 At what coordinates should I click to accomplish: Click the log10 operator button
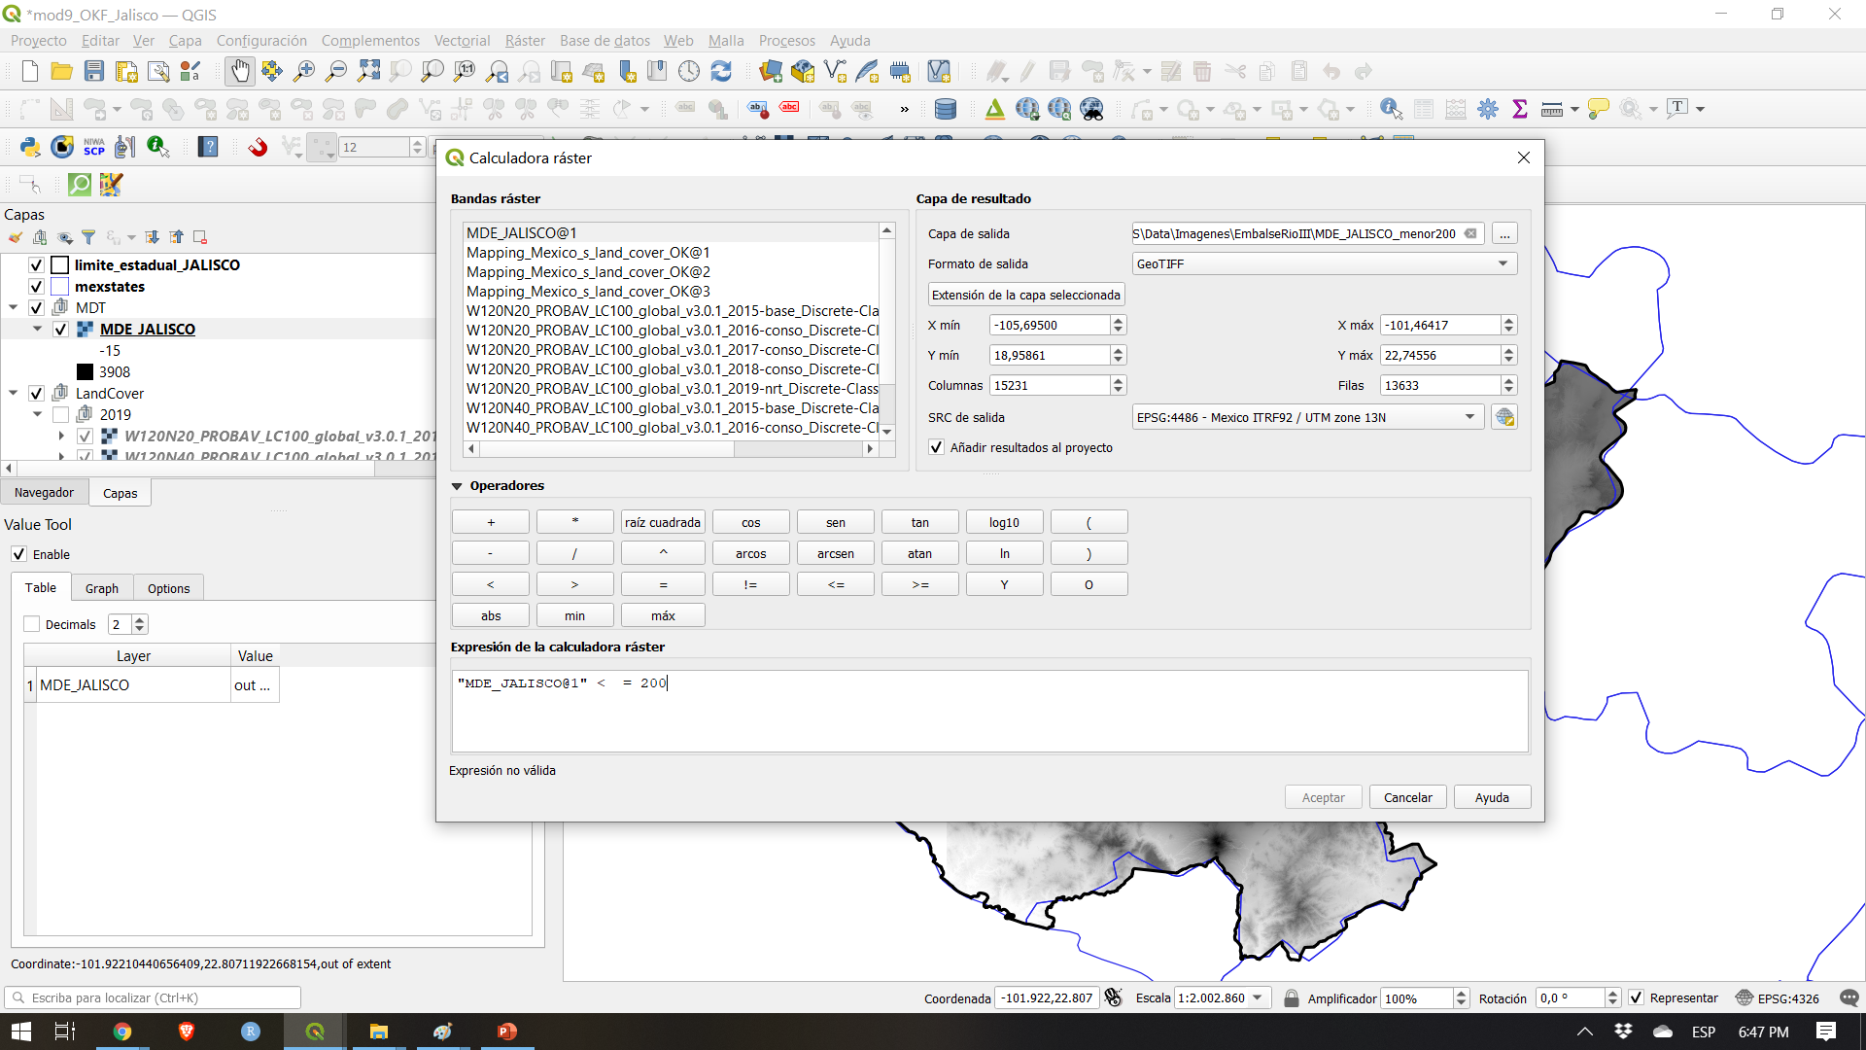[x=1004, y=520]
